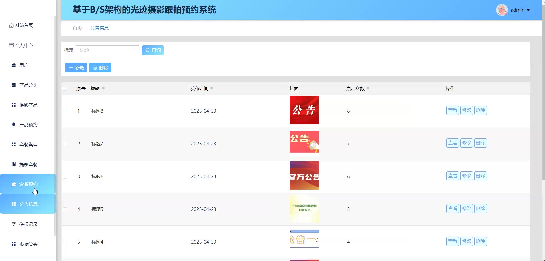This screenshot has width=545, height=261.
Task: Click the 个人中心 card icon in sidebar
Action: tap(11, 45)
